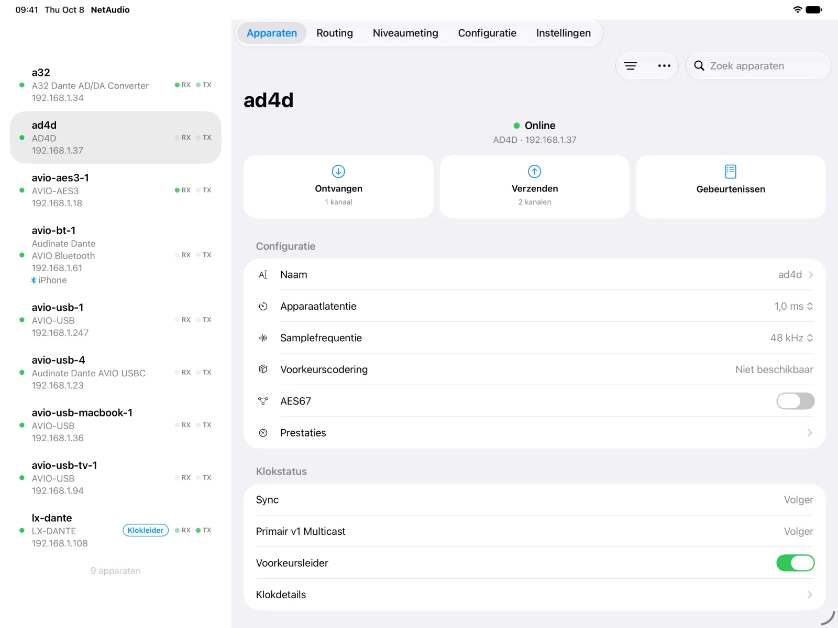Screen dimensions: 838x628
Task: Click the Bluetooth icon beside iPhone
Action: 34,281
